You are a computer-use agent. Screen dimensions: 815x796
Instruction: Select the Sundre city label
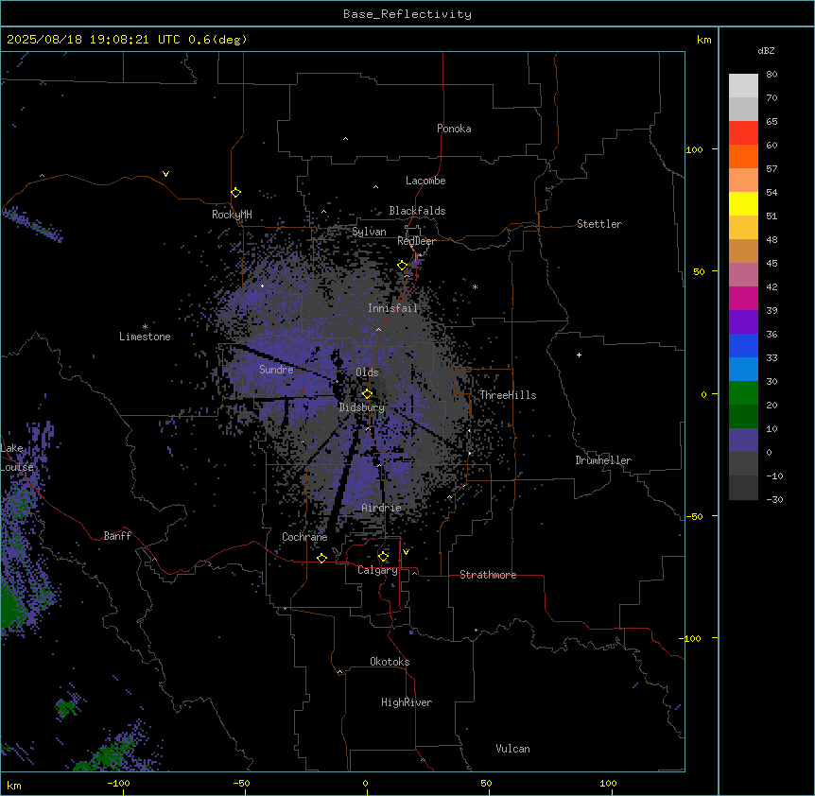(276, 370)
